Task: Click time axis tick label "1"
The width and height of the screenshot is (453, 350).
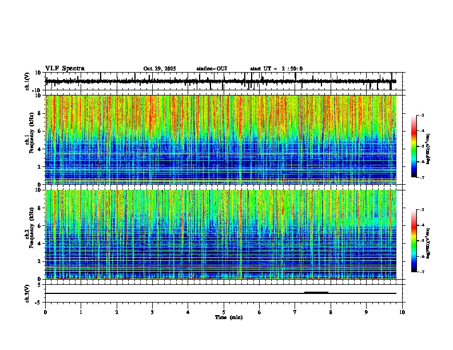Action: [81, 312]
